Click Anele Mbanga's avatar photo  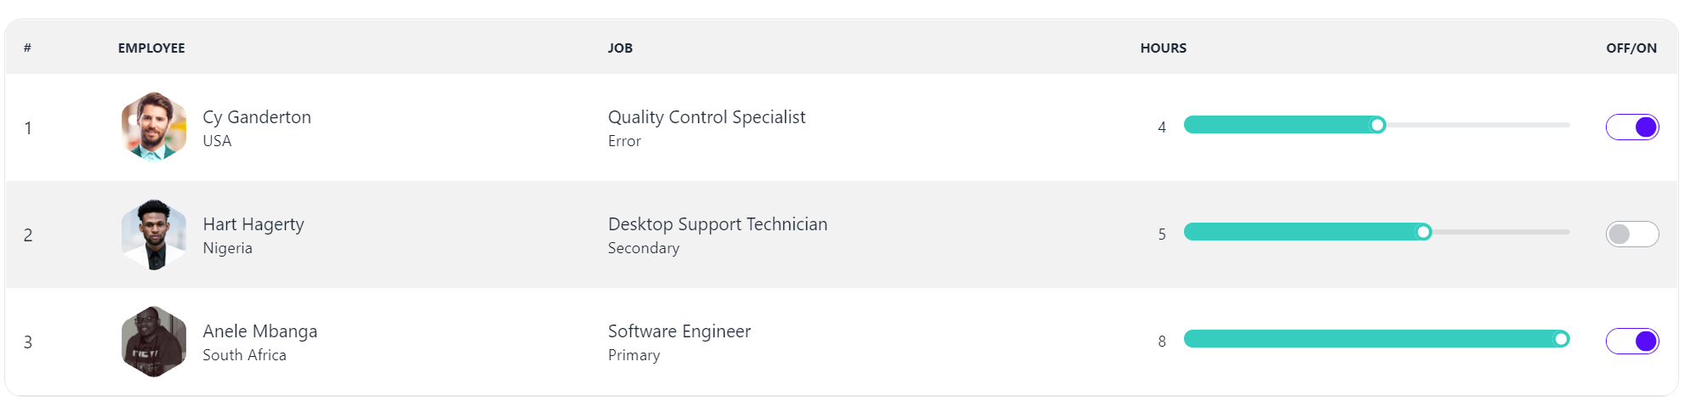[154, 342]
